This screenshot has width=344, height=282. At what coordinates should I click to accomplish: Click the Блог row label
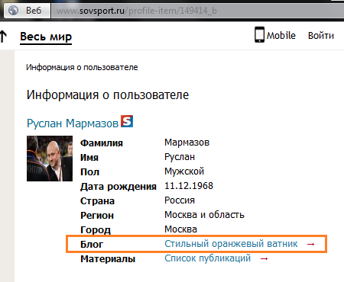92,245
